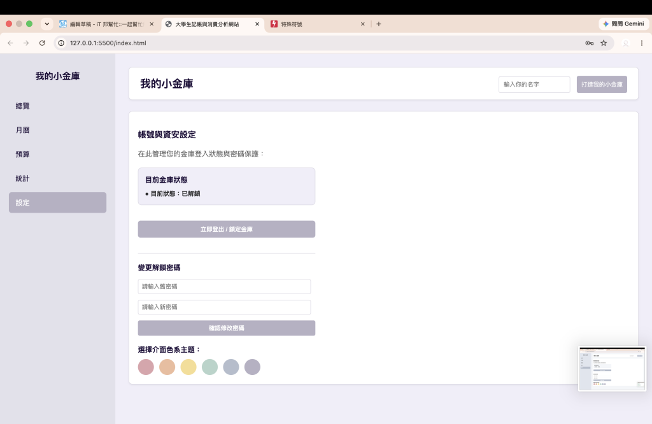Click the 選擇介面色系主題 label

[x=169, y=350]
